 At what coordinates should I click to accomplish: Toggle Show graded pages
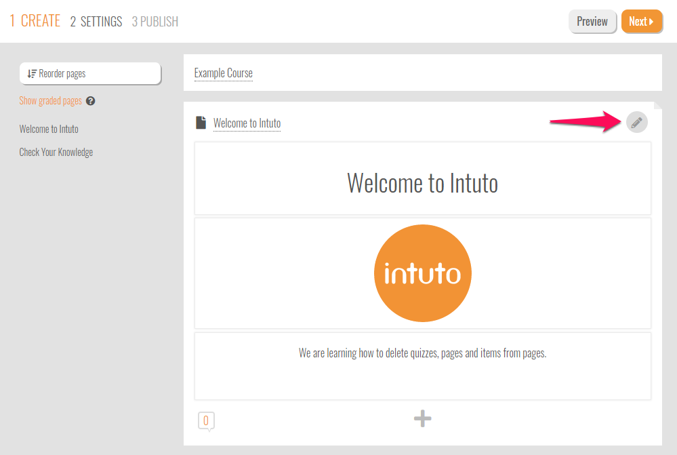point(51,101)
